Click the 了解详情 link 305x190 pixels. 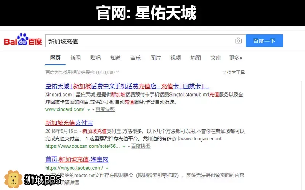coord(69,183)
